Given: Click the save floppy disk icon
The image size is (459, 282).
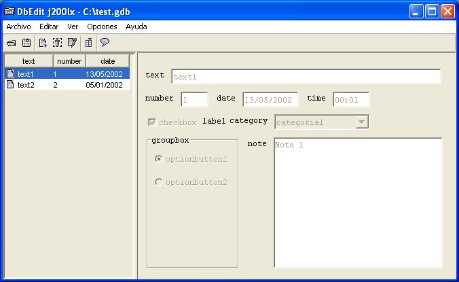Looking at the screenshot, I should (x=26, y=43).
